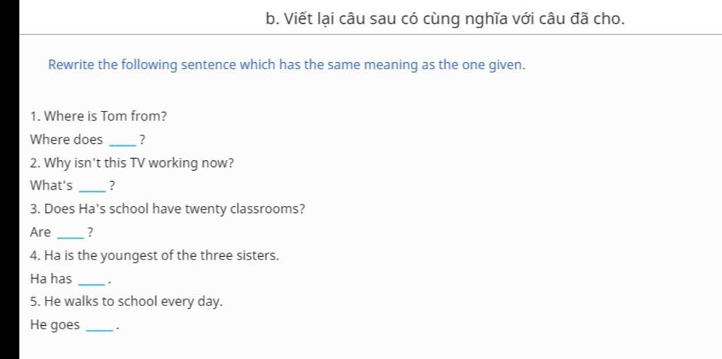The image size is (722, 359).
Task: Click sentence 3 about twenty classrooms
Action: pyautogui.click(x=168, y=209)
